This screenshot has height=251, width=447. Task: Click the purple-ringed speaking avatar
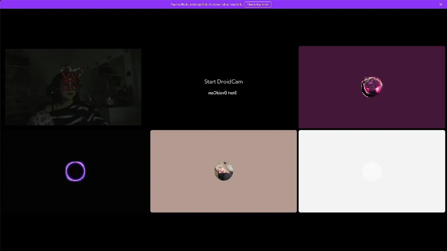75,171
